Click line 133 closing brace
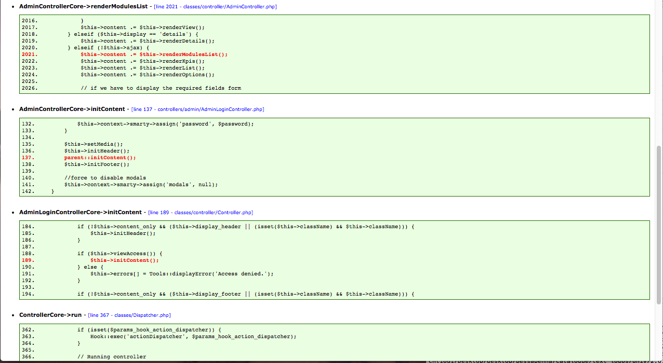 (66, 131)
